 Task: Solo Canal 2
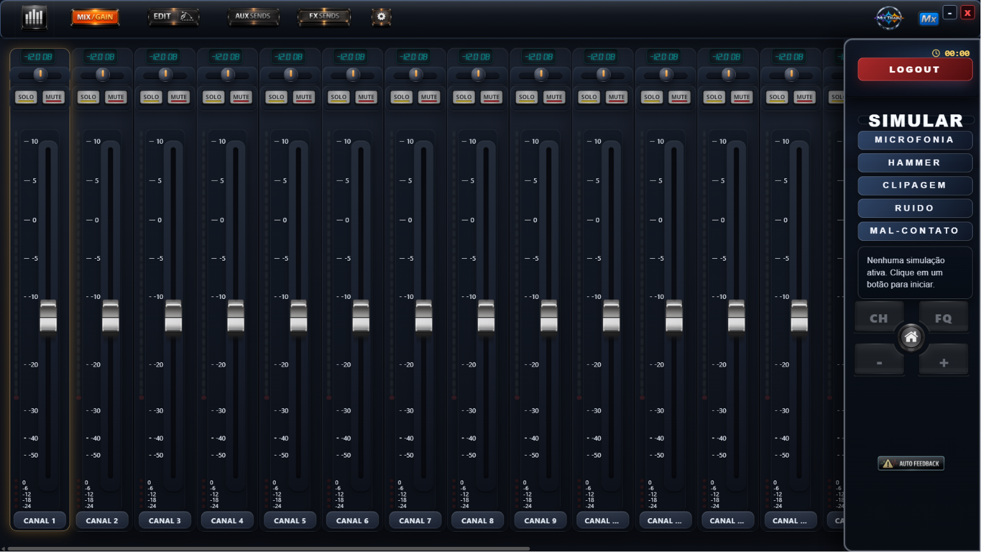click(x=89, y=97)
